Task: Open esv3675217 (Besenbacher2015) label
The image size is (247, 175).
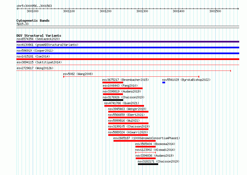Action: 125,80
